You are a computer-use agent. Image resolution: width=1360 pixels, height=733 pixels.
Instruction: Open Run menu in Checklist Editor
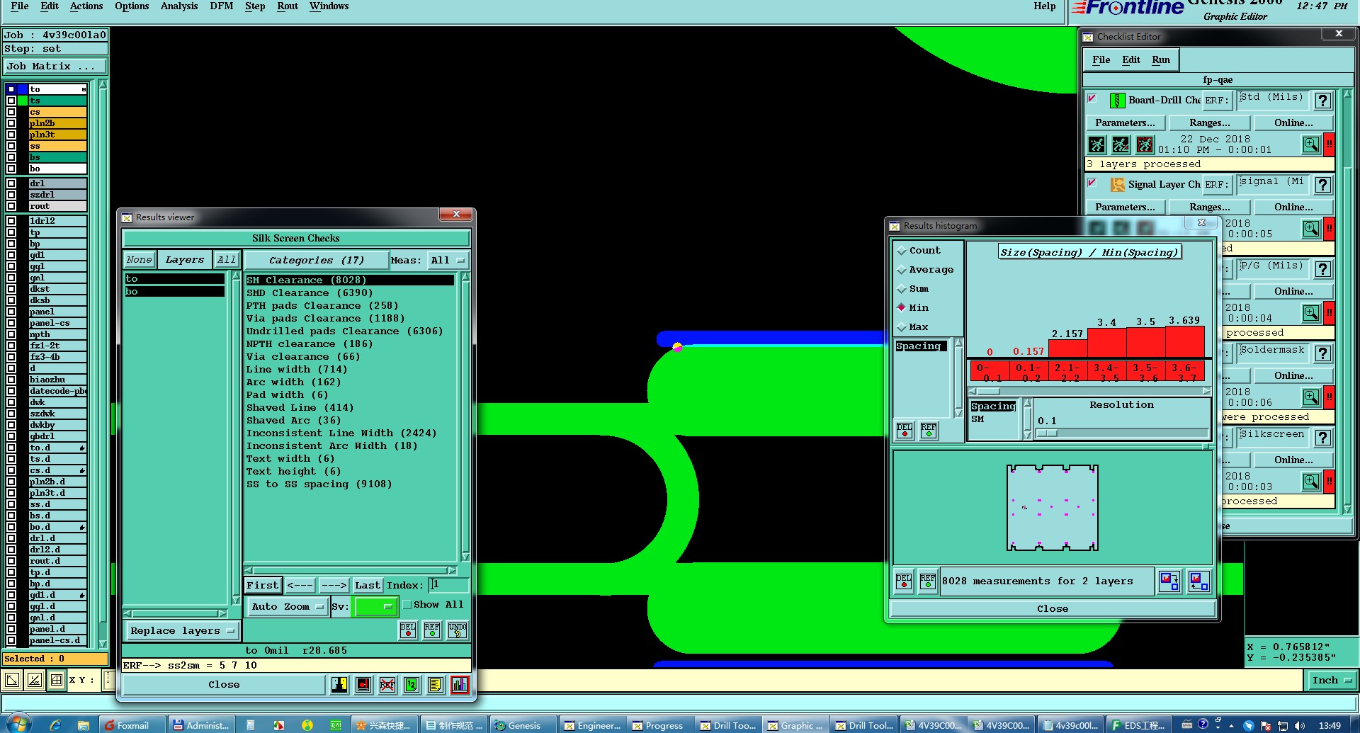click(x=1161, y=60)
